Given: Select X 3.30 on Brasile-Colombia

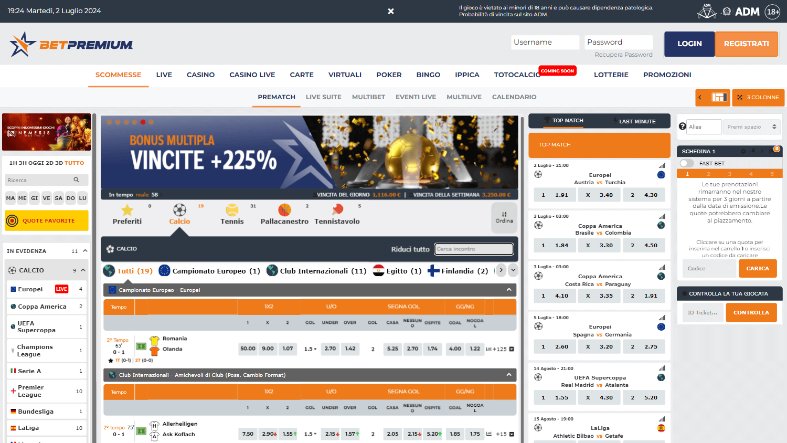Looking at the screenshot, I should 599,245.
